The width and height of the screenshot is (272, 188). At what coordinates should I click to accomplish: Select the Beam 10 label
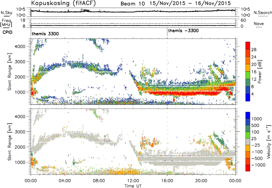point(133,4)
